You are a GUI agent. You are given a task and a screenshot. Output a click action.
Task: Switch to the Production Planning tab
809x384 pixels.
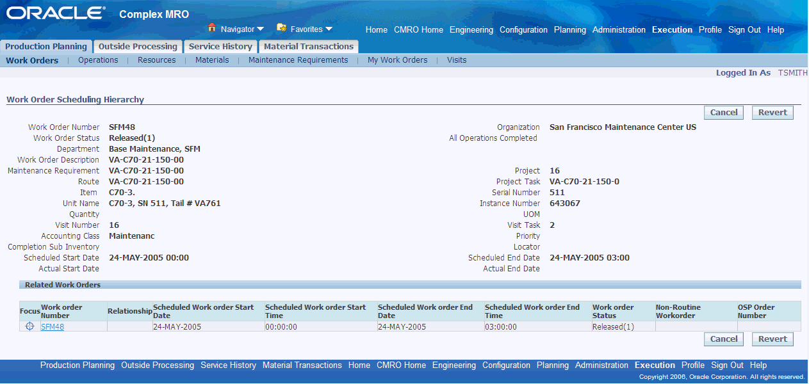[46, 46]
